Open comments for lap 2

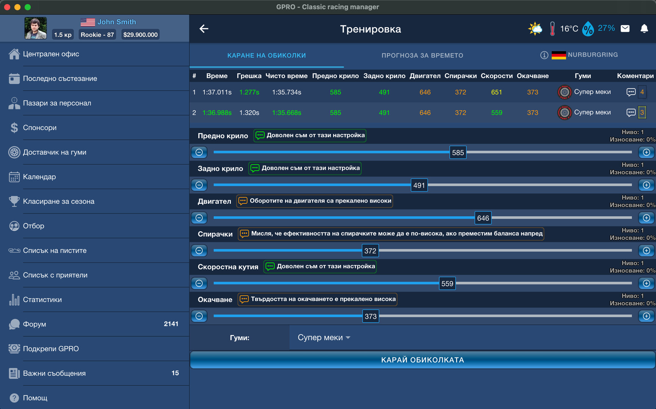pyautogui.click(x=631, y=112)
